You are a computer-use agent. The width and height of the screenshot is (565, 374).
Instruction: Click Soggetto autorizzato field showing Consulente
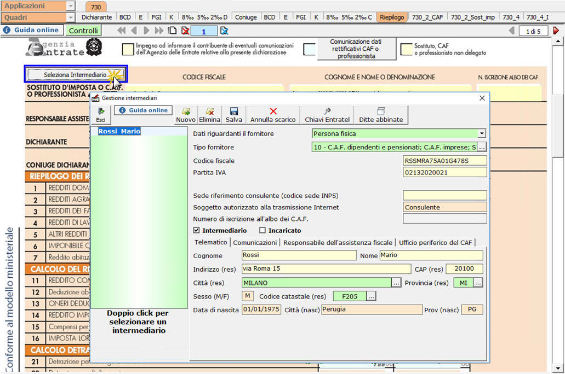(x=444, y=207)
